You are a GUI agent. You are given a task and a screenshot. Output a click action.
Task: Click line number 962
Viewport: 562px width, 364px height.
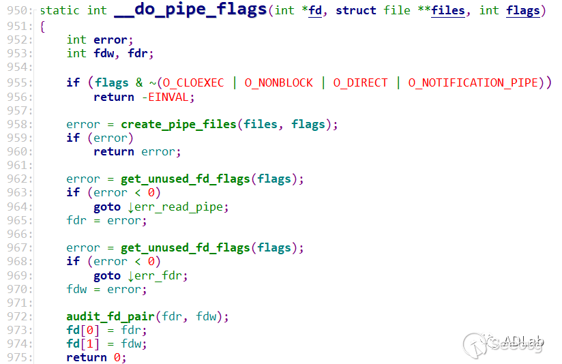pyautogui.click(x=19, y=179)
